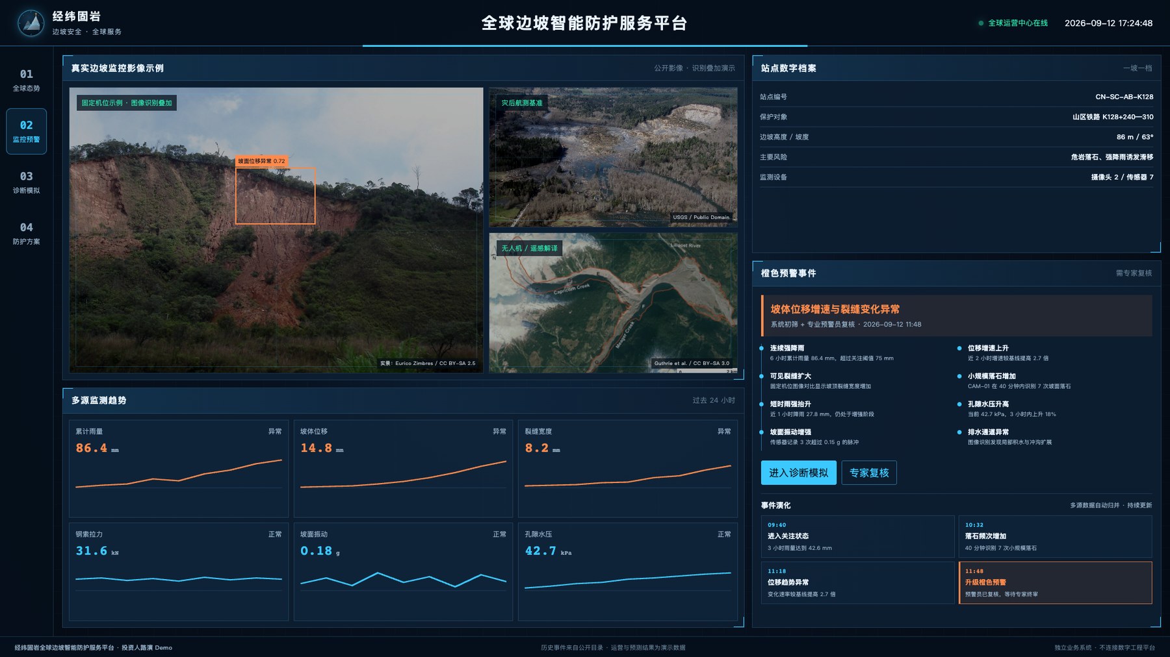Open the 裂缝宽度 8.2 mm trend card
This screenshot has width=1170, height=657.
tap(628, 469)
